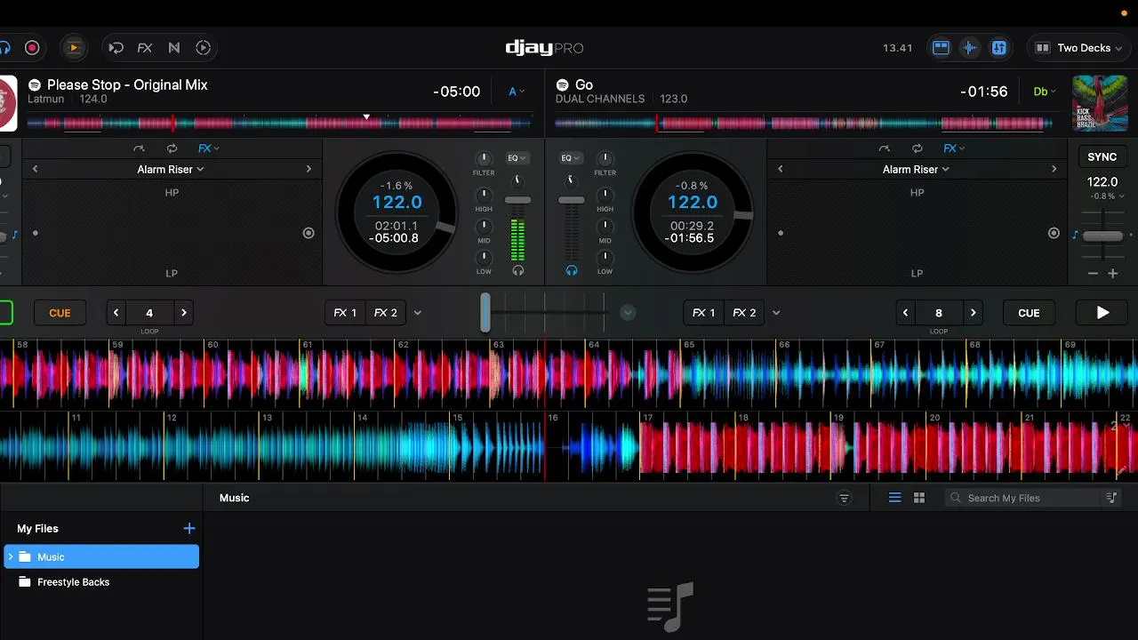Screen dimensions: 1138x640
Task: Click the Spotify icon next to Go track
Action: pos(562,85)
